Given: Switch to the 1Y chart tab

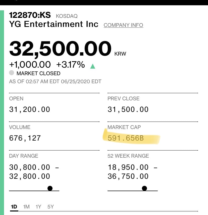Looking at the screenshot, I should tap(38, 207).
